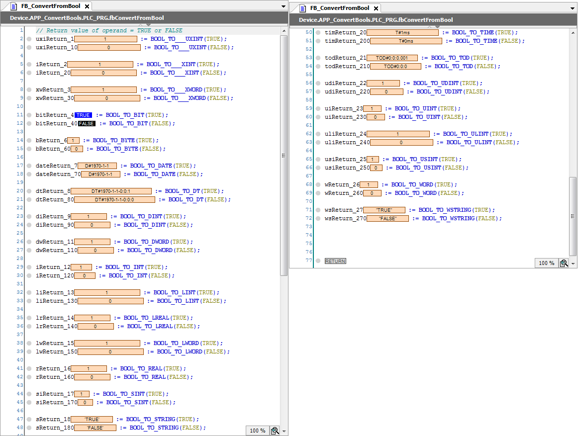
Task: Click the document icon on the left FB_ConvertFromBool tab
Action: point(13,6)
